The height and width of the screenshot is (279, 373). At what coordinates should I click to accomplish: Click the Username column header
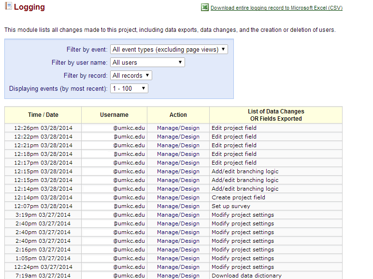[114, 115]
